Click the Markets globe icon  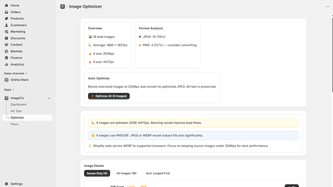pyautogui.click(x=6, y=51)
